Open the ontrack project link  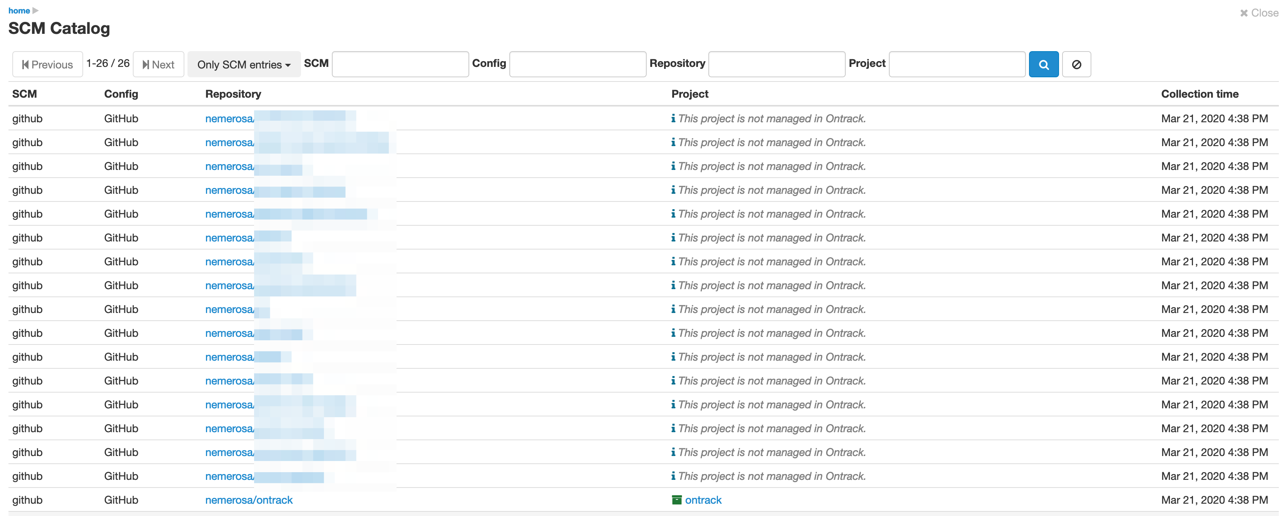703,499
